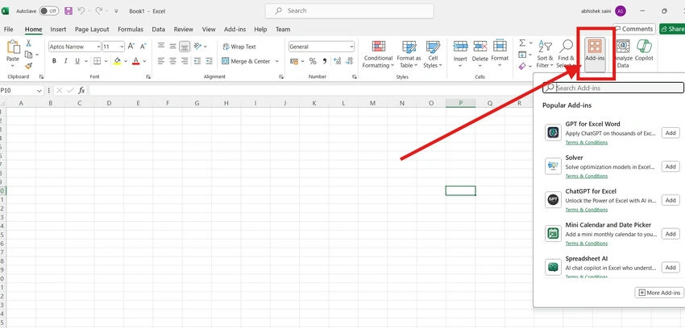Switch to the Review tab

tap(184, 29)
